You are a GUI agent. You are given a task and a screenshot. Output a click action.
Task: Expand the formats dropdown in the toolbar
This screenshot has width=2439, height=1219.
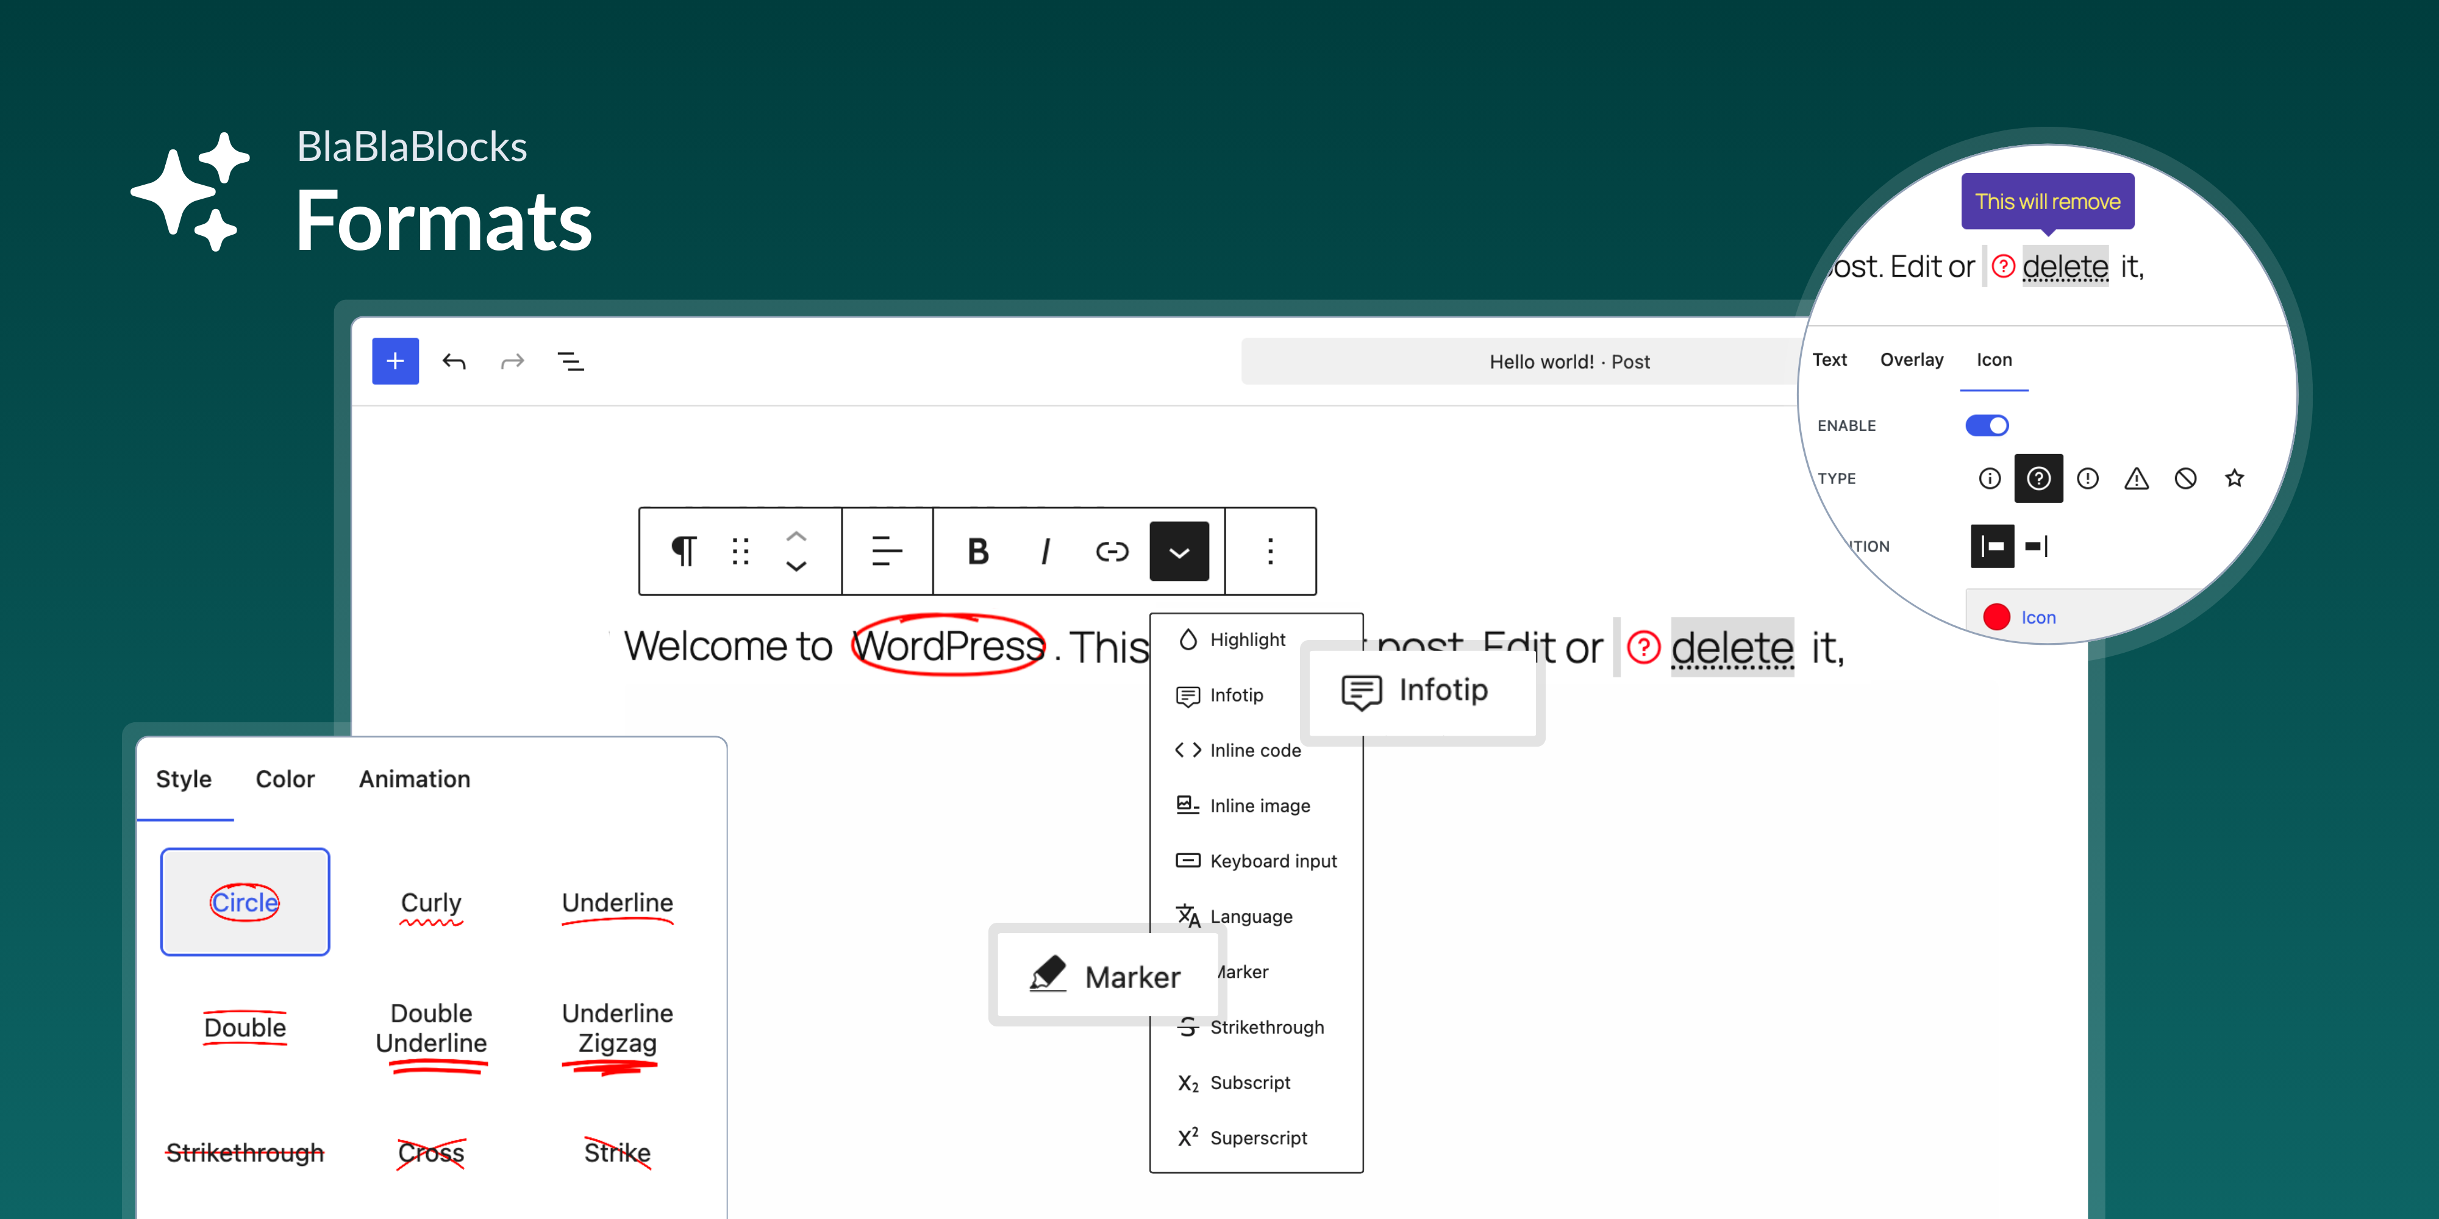[x=1180, y=551]
